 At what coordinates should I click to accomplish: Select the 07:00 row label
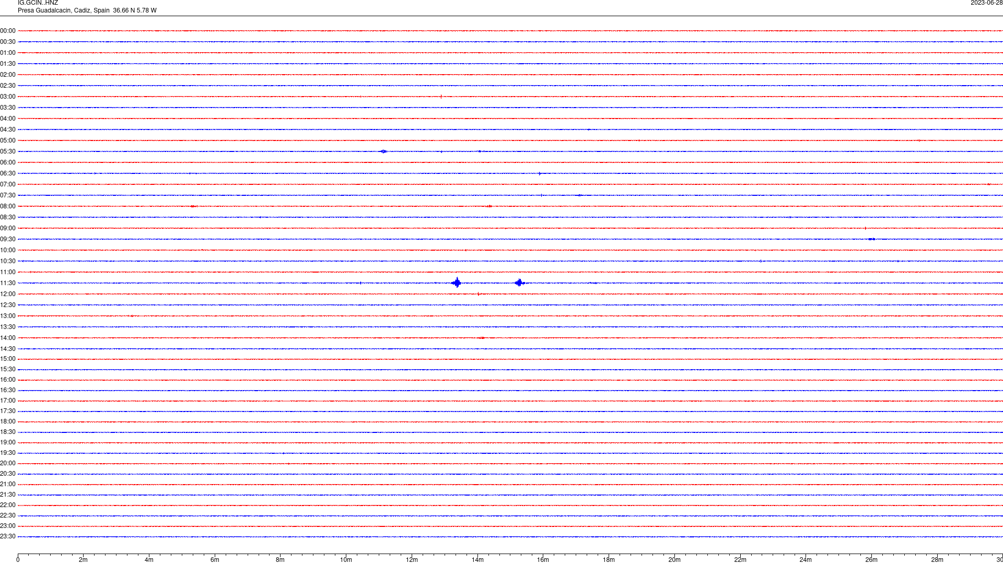(x=8, y=184)
